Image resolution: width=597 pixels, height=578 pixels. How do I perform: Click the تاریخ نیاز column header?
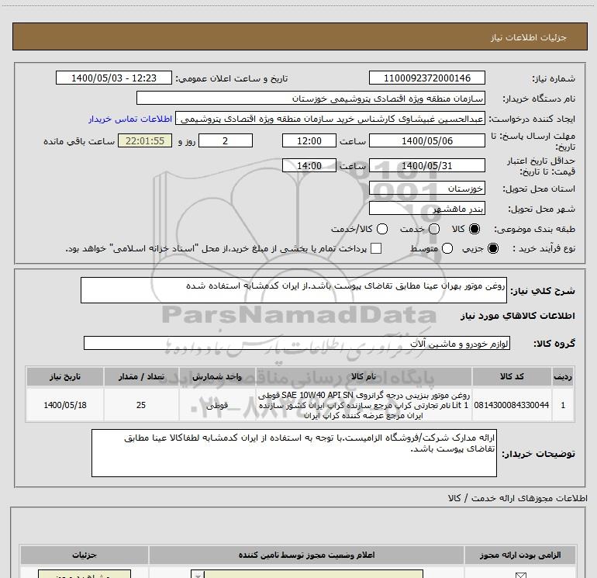64,376
